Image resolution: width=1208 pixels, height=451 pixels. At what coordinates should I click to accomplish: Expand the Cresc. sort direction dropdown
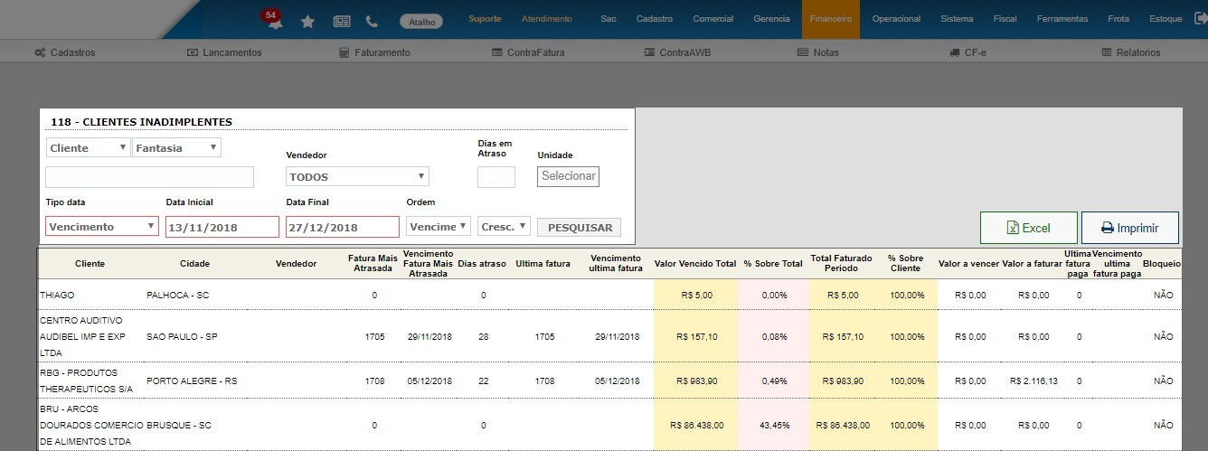(x=504, y=227)
